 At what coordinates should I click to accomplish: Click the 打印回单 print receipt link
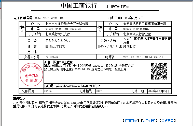(x=131, y=121)
